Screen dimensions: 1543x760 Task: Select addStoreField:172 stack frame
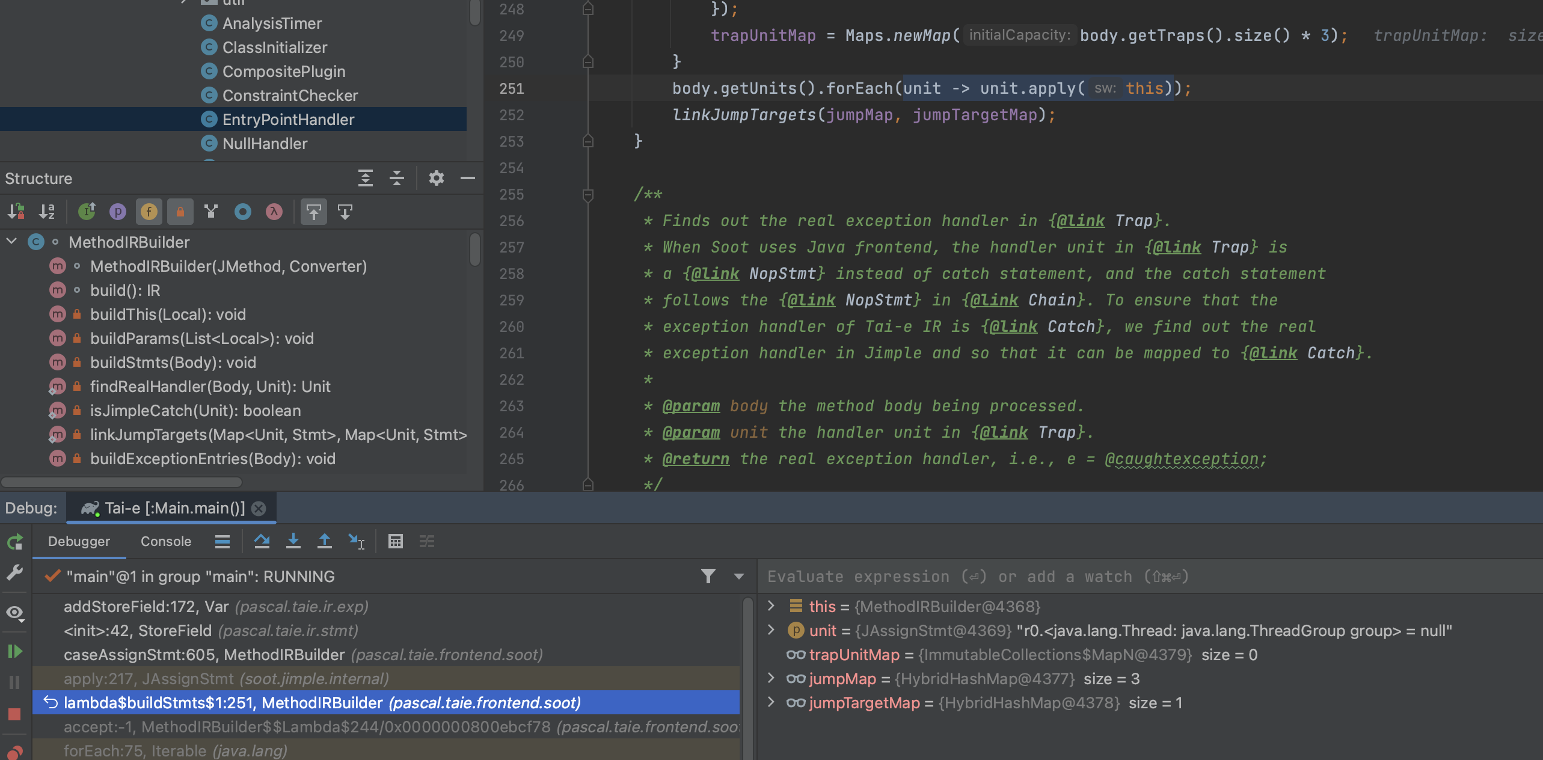(386, 607)
